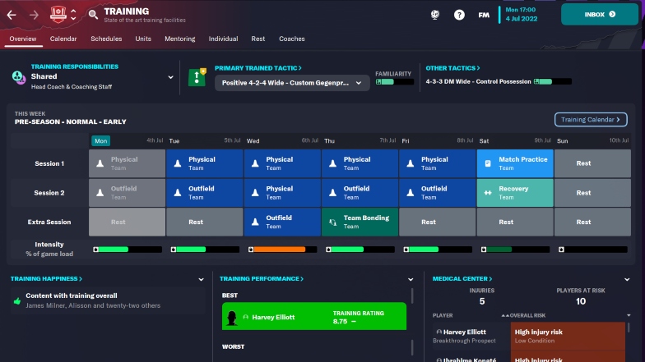This screenshot has height=362, width=645.
Task: Expand the Training Responsibilities dropdown
Action: (x=171, y=77)
